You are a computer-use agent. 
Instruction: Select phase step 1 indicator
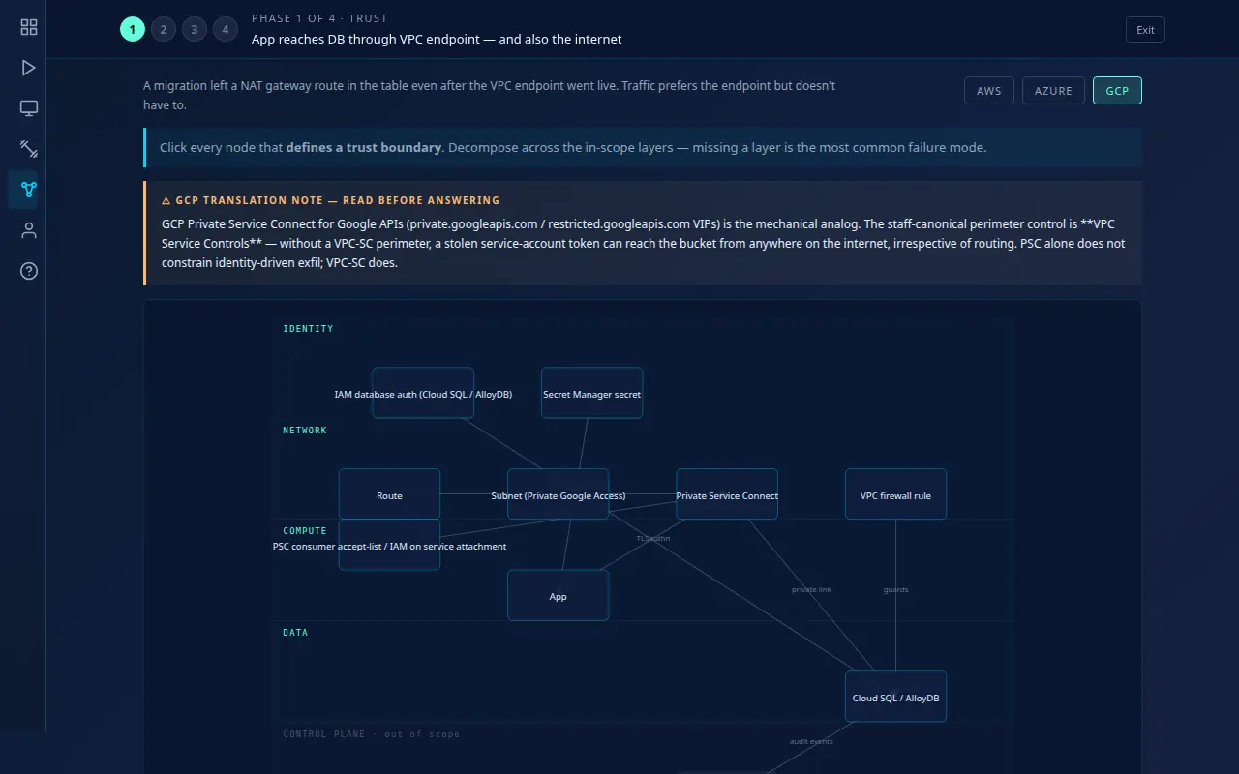pos(133,29)
